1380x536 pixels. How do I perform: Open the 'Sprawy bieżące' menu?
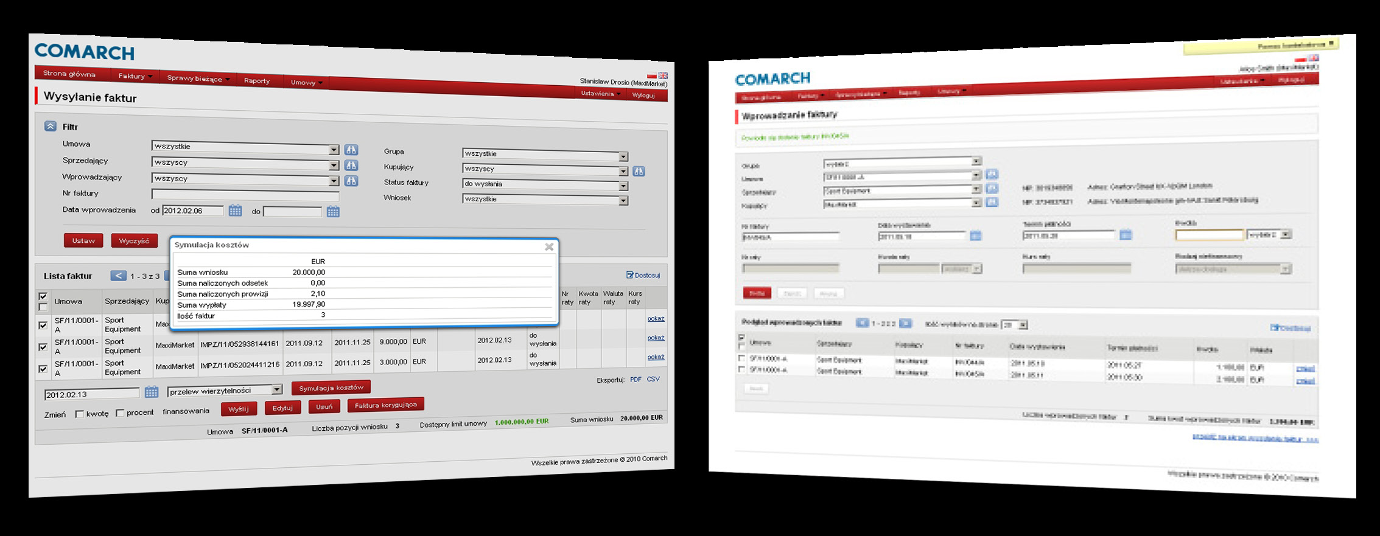[x=198, y=78]
